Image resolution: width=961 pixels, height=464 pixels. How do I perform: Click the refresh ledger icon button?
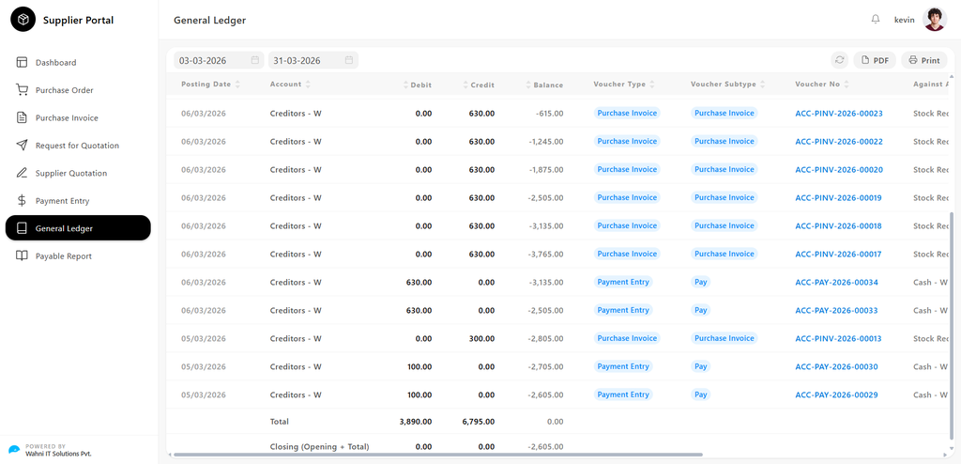tap(840, 60)
